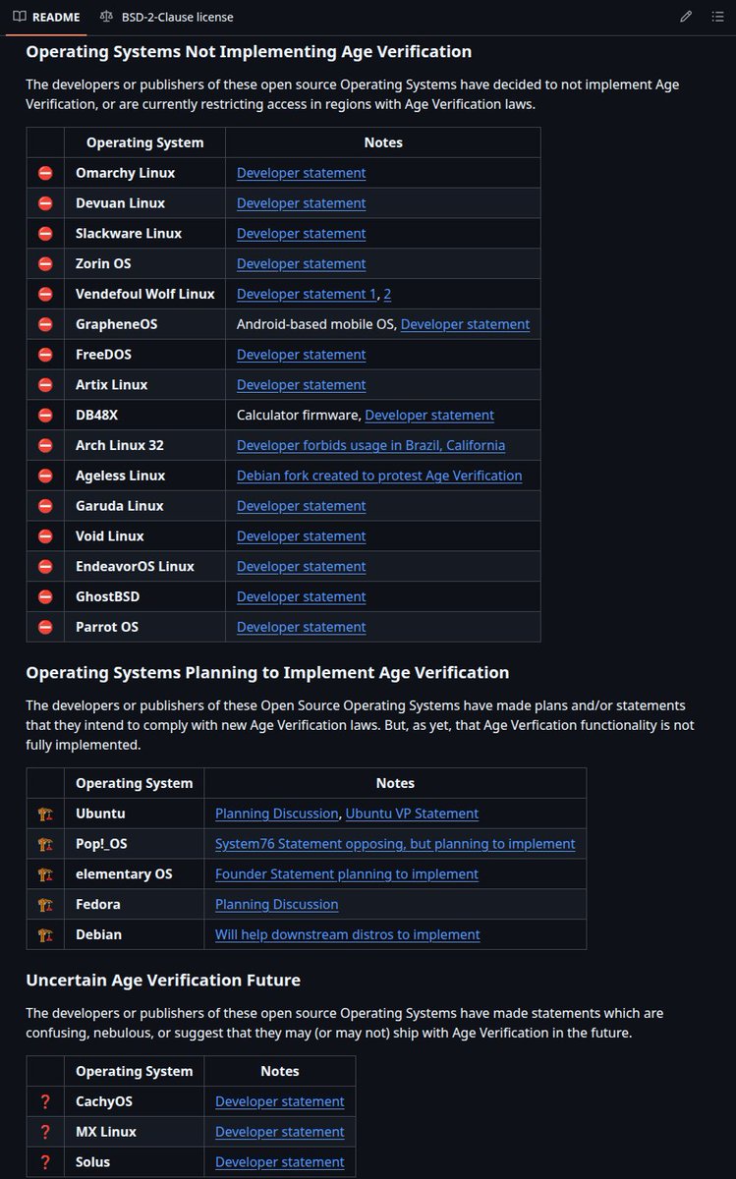Screen dimensions: 736x1179
Task: Click the Garuda Linux table cell
Action: [144, 506]
